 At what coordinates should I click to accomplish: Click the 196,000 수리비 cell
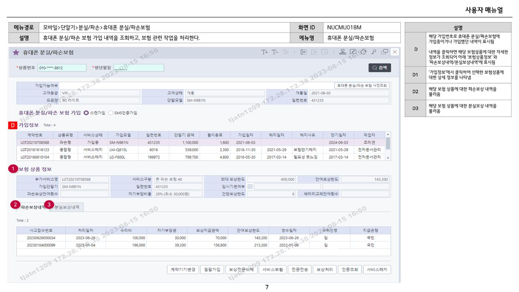pos(126,245)
